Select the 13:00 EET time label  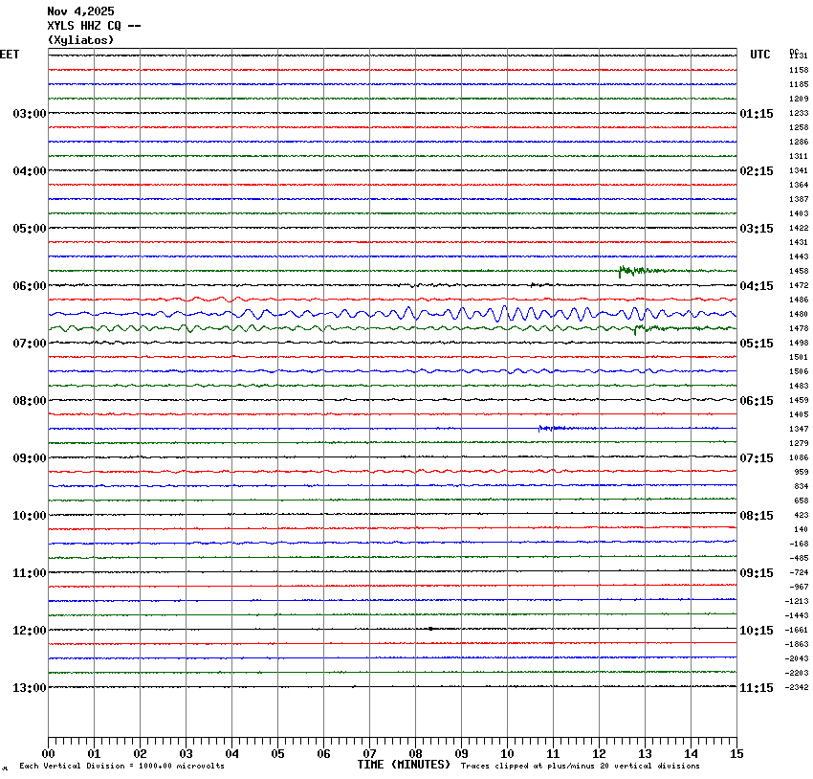click(29, 688)
